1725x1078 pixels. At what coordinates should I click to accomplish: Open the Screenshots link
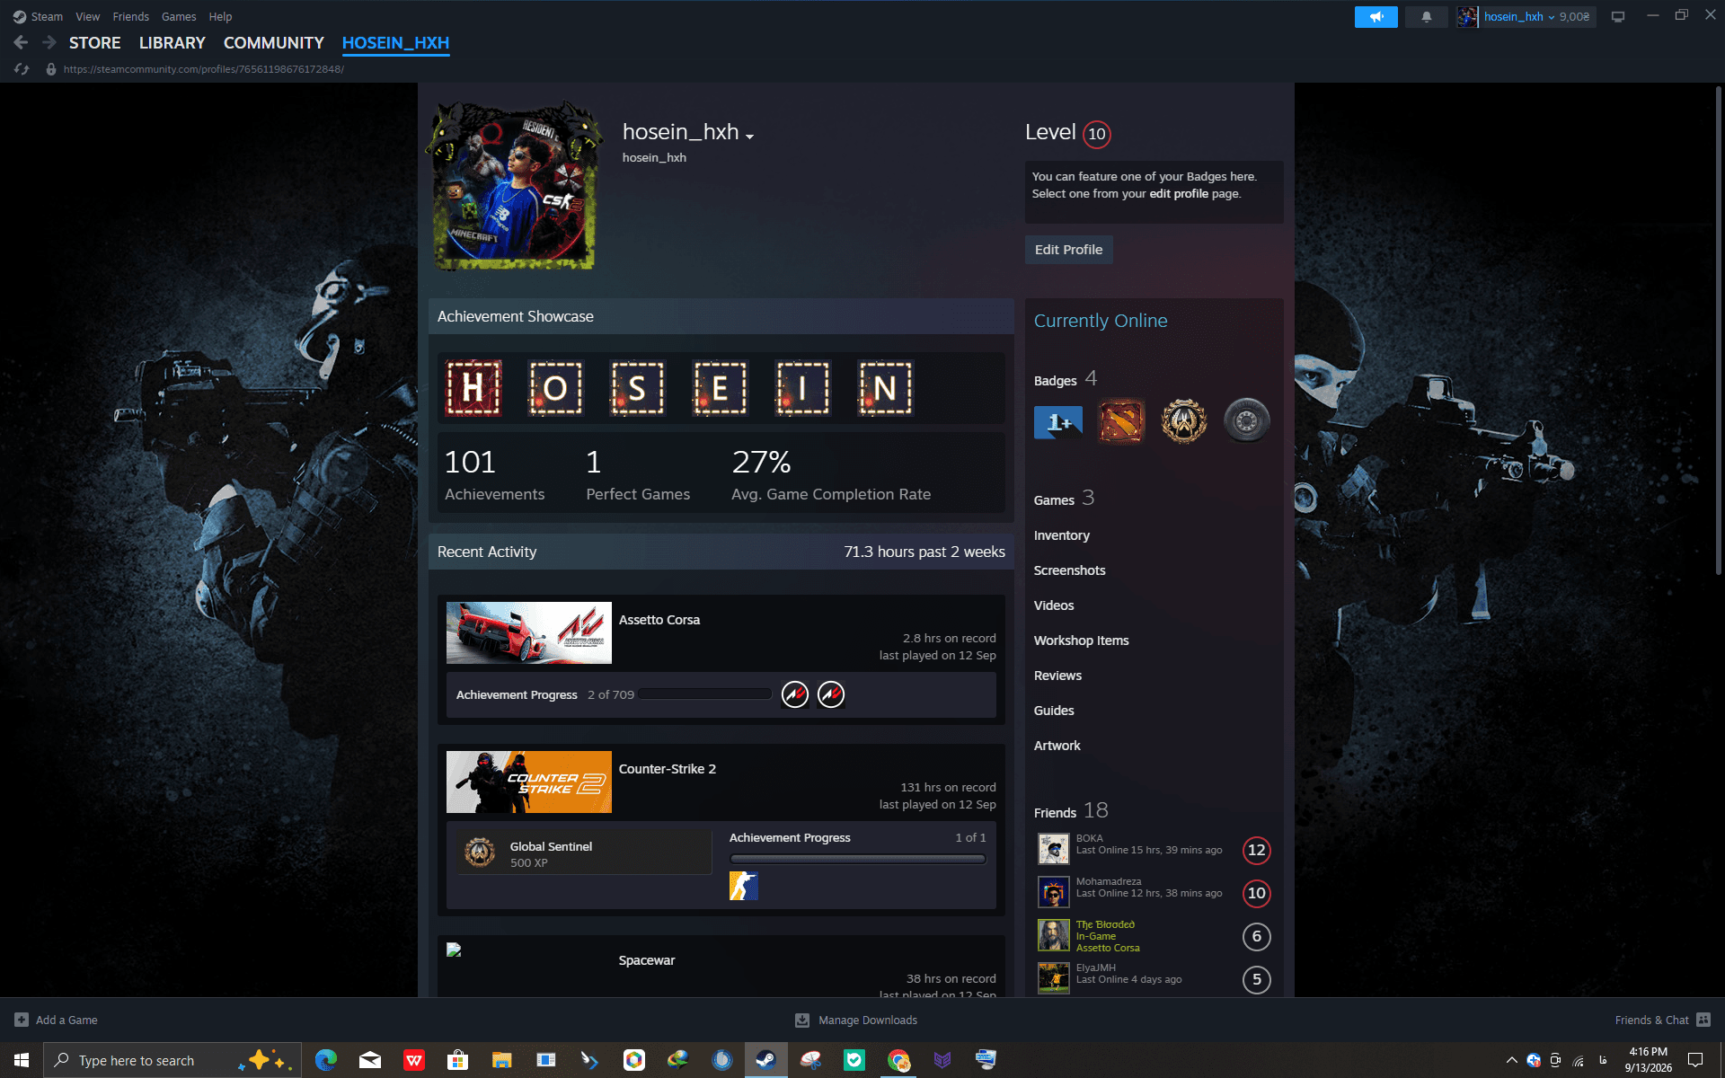(x=1069, y=570)
